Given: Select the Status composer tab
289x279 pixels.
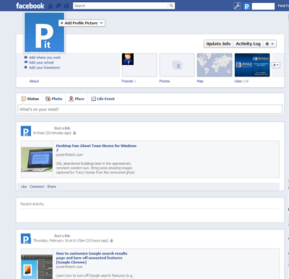Looking at the screenshot, I should (x=30, y=99).
